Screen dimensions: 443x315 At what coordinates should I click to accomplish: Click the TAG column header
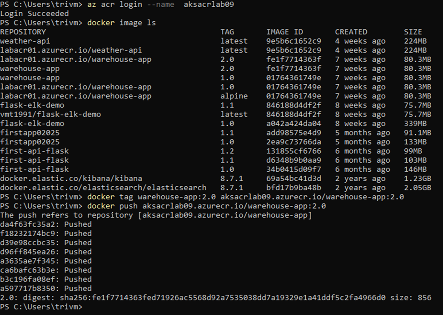pyautogui.click(x=227, y=32)
